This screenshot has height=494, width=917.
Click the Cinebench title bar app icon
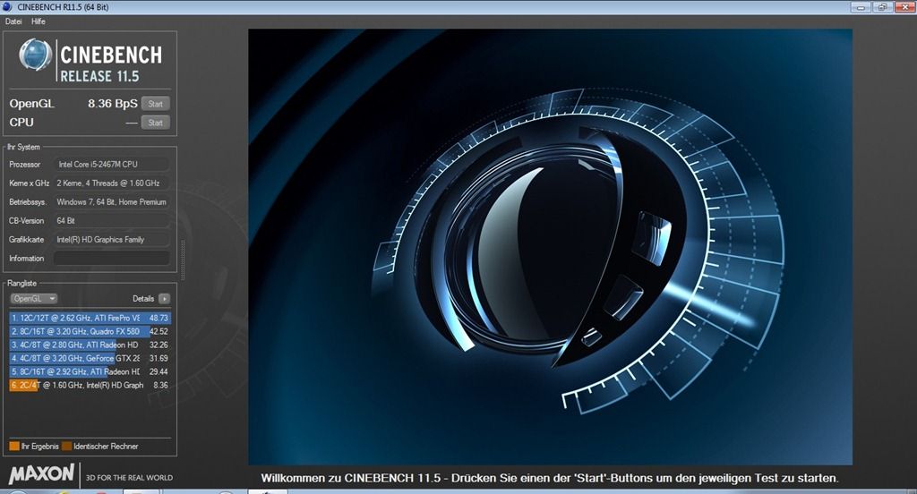(x=7, y=7)
